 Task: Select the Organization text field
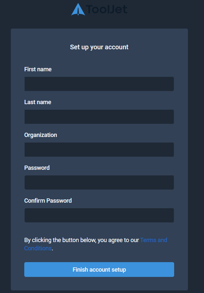[99, 149]
